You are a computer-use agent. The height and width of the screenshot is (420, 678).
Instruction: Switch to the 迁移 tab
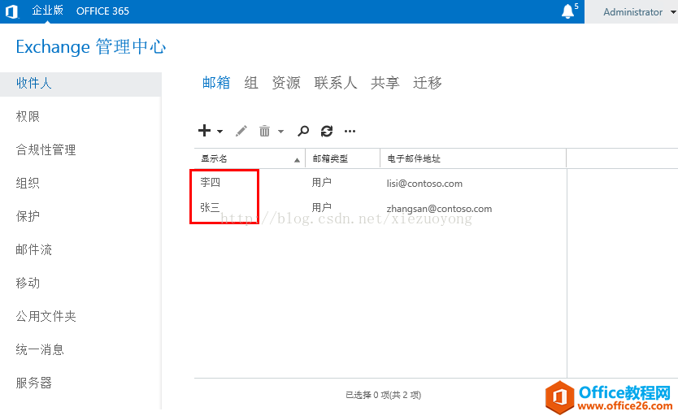(428, 83)
